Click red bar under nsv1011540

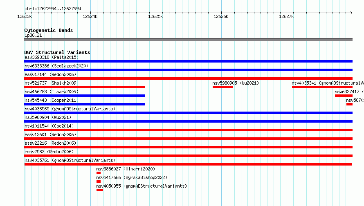pyautogui.click(x=188, y=130)
